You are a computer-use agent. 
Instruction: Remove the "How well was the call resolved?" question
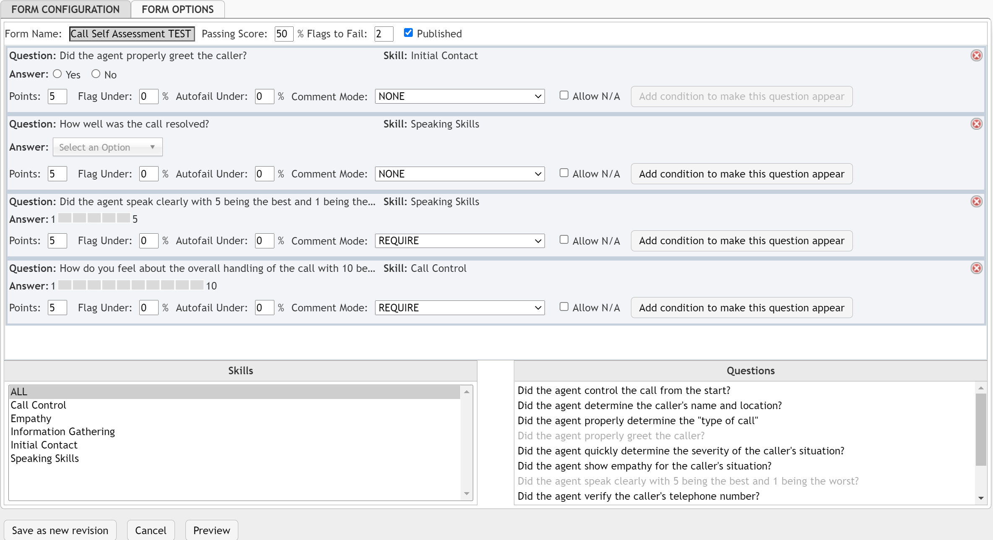tap(977, 124)
